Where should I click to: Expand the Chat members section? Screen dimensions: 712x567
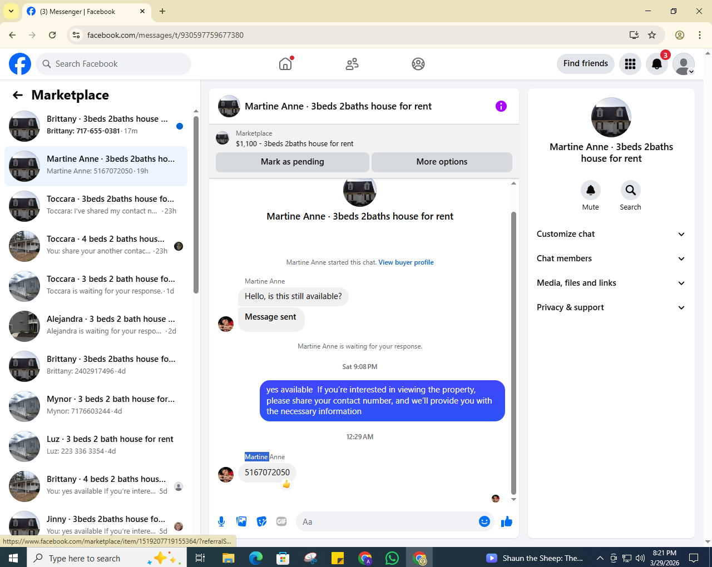[x=611, y=258]
